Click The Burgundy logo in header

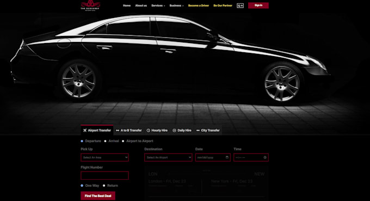[90, 5]
